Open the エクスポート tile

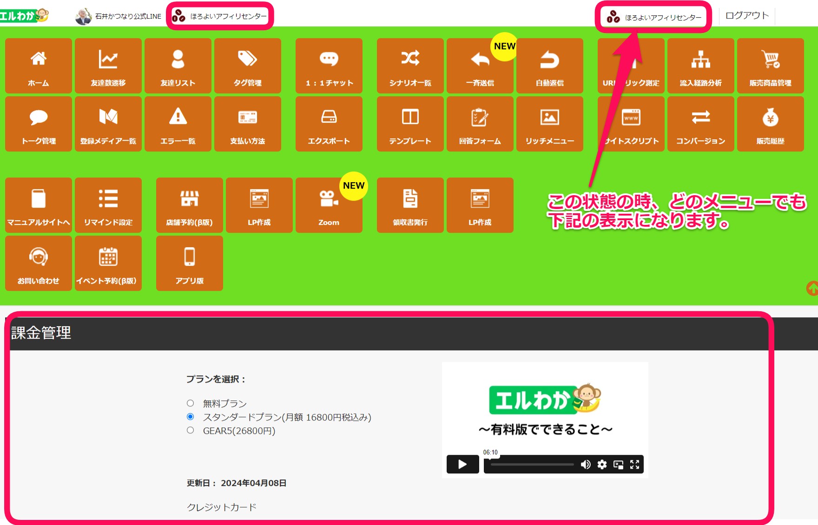329,124
